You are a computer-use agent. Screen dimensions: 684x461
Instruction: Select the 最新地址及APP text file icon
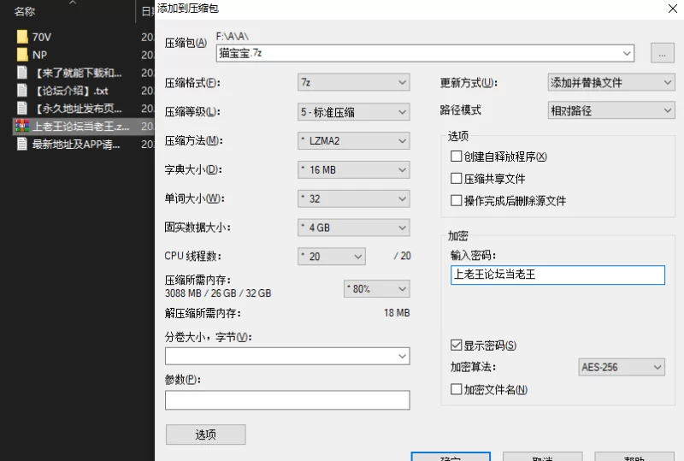[22, 144]
